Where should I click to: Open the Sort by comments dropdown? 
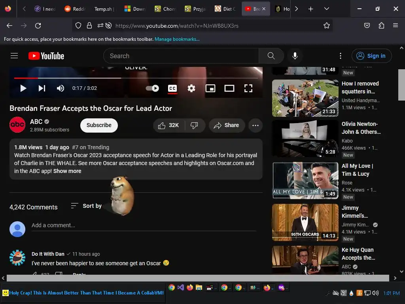(x=86, y=206)
